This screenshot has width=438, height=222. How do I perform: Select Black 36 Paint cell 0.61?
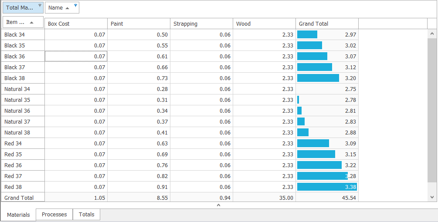[x=139, y=56]
